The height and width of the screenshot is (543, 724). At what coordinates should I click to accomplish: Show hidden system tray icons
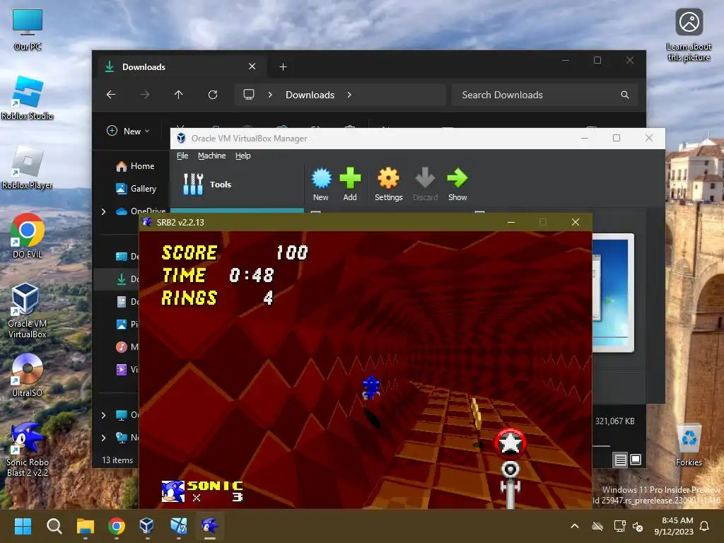(x=575, y=526)
